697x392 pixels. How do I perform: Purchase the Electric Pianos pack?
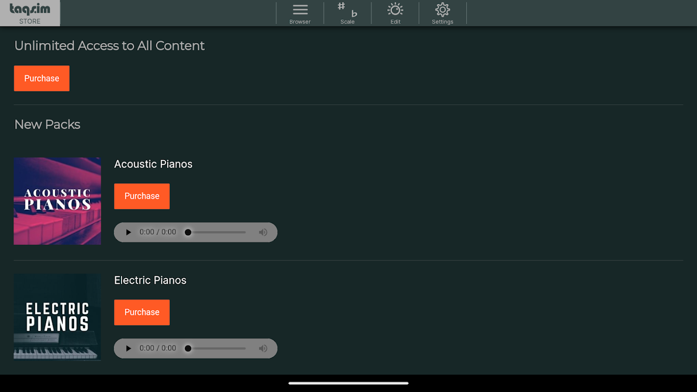(142, 312)
